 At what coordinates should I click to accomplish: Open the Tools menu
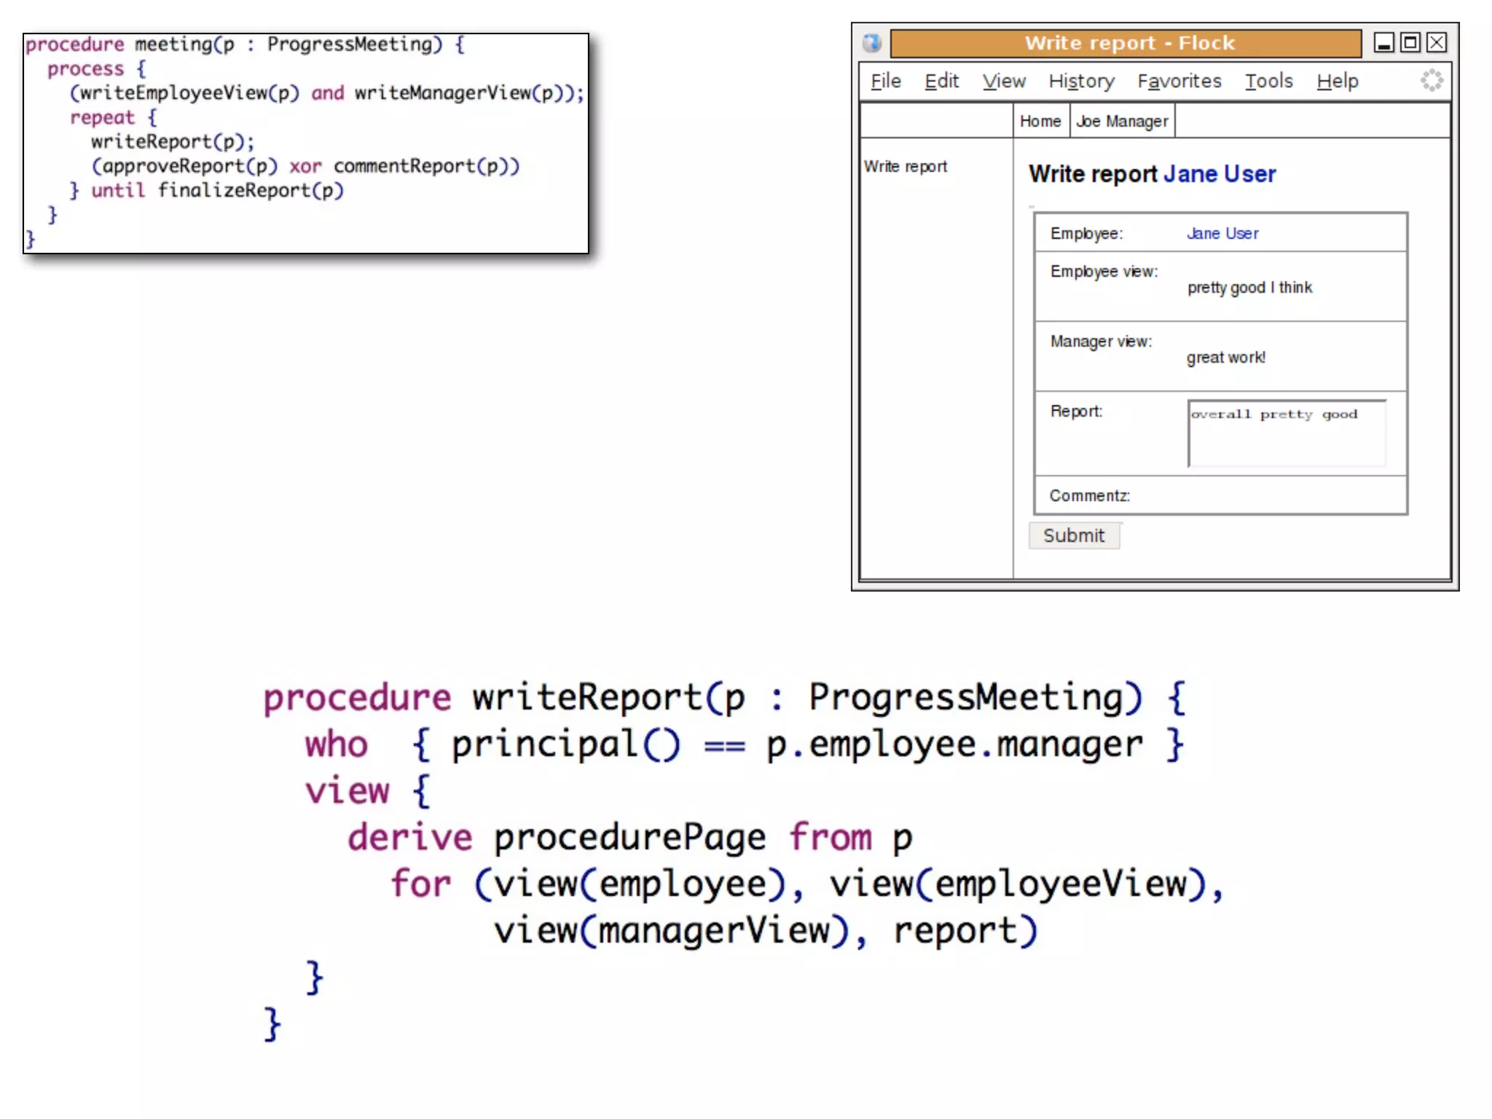click(x=1268, y=81)
